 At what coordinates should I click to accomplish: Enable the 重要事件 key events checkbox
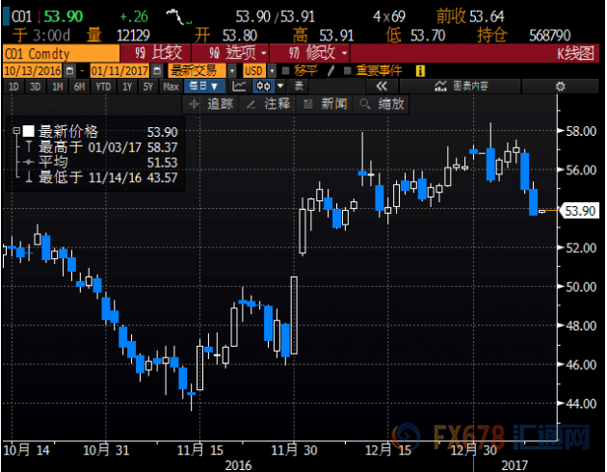pyautogui.click(x=343, y=70)
